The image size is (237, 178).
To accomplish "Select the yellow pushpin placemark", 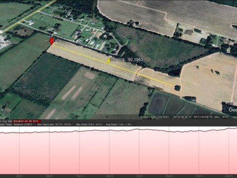I will [x=109, y=61].
